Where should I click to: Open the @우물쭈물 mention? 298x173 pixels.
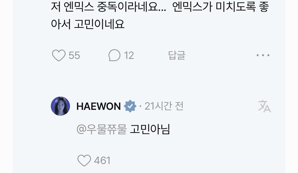(x=102, y=129)
